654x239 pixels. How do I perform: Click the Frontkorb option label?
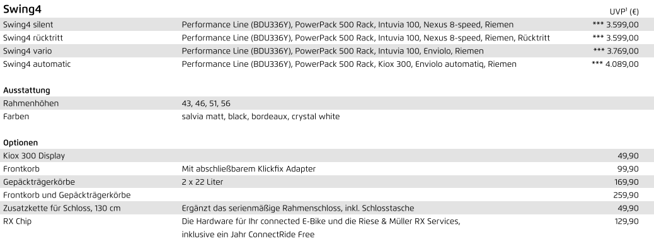(x=21, y=169)
